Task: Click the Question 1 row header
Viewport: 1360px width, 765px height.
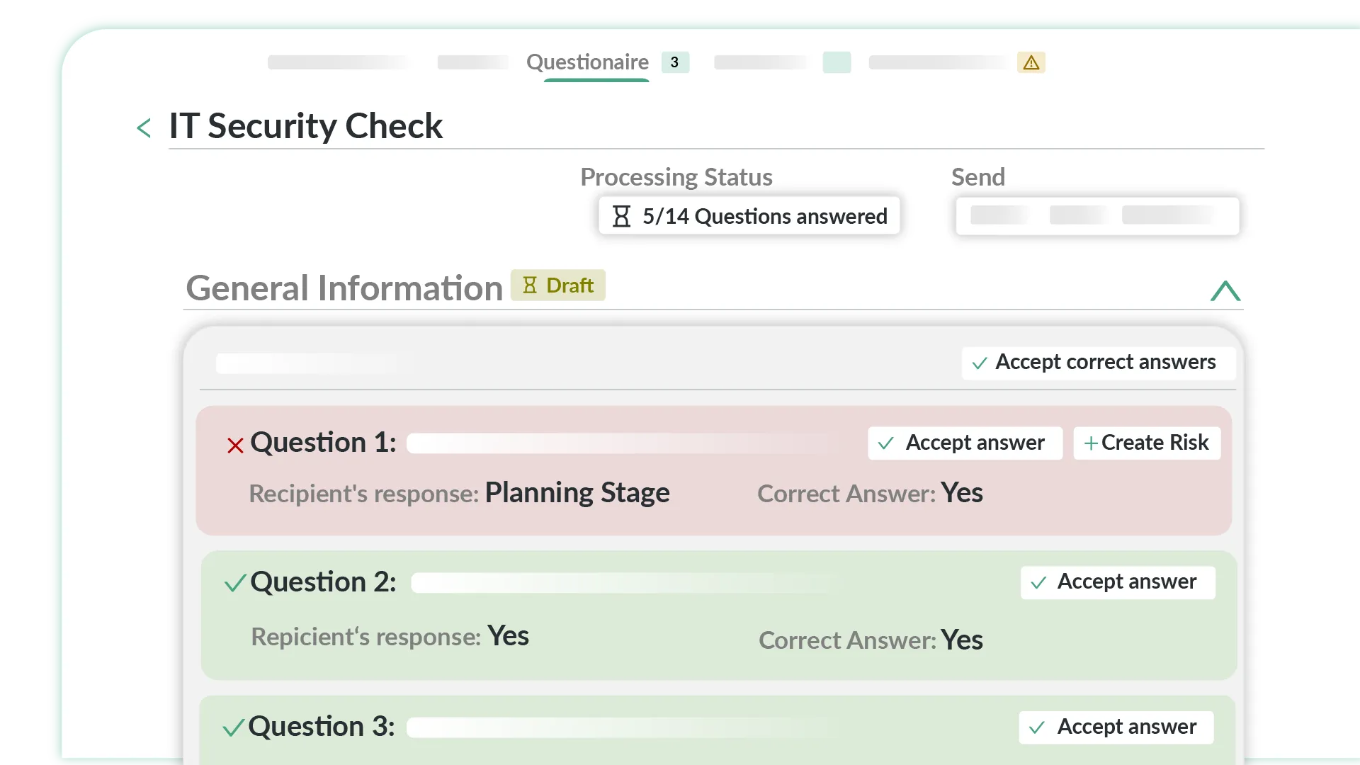Action: pos(323,443)
